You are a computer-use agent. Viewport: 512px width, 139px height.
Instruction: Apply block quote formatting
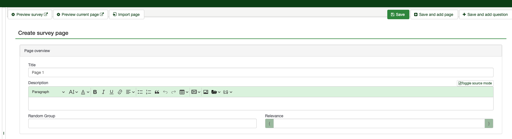(x=157, y=92)
